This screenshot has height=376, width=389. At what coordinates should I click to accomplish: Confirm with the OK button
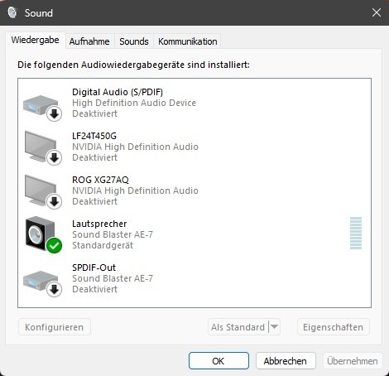219,361
